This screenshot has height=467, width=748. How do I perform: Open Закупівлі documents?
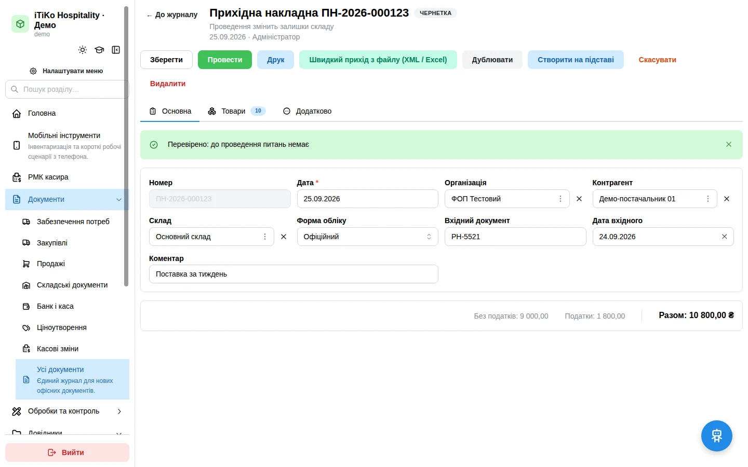72,243
